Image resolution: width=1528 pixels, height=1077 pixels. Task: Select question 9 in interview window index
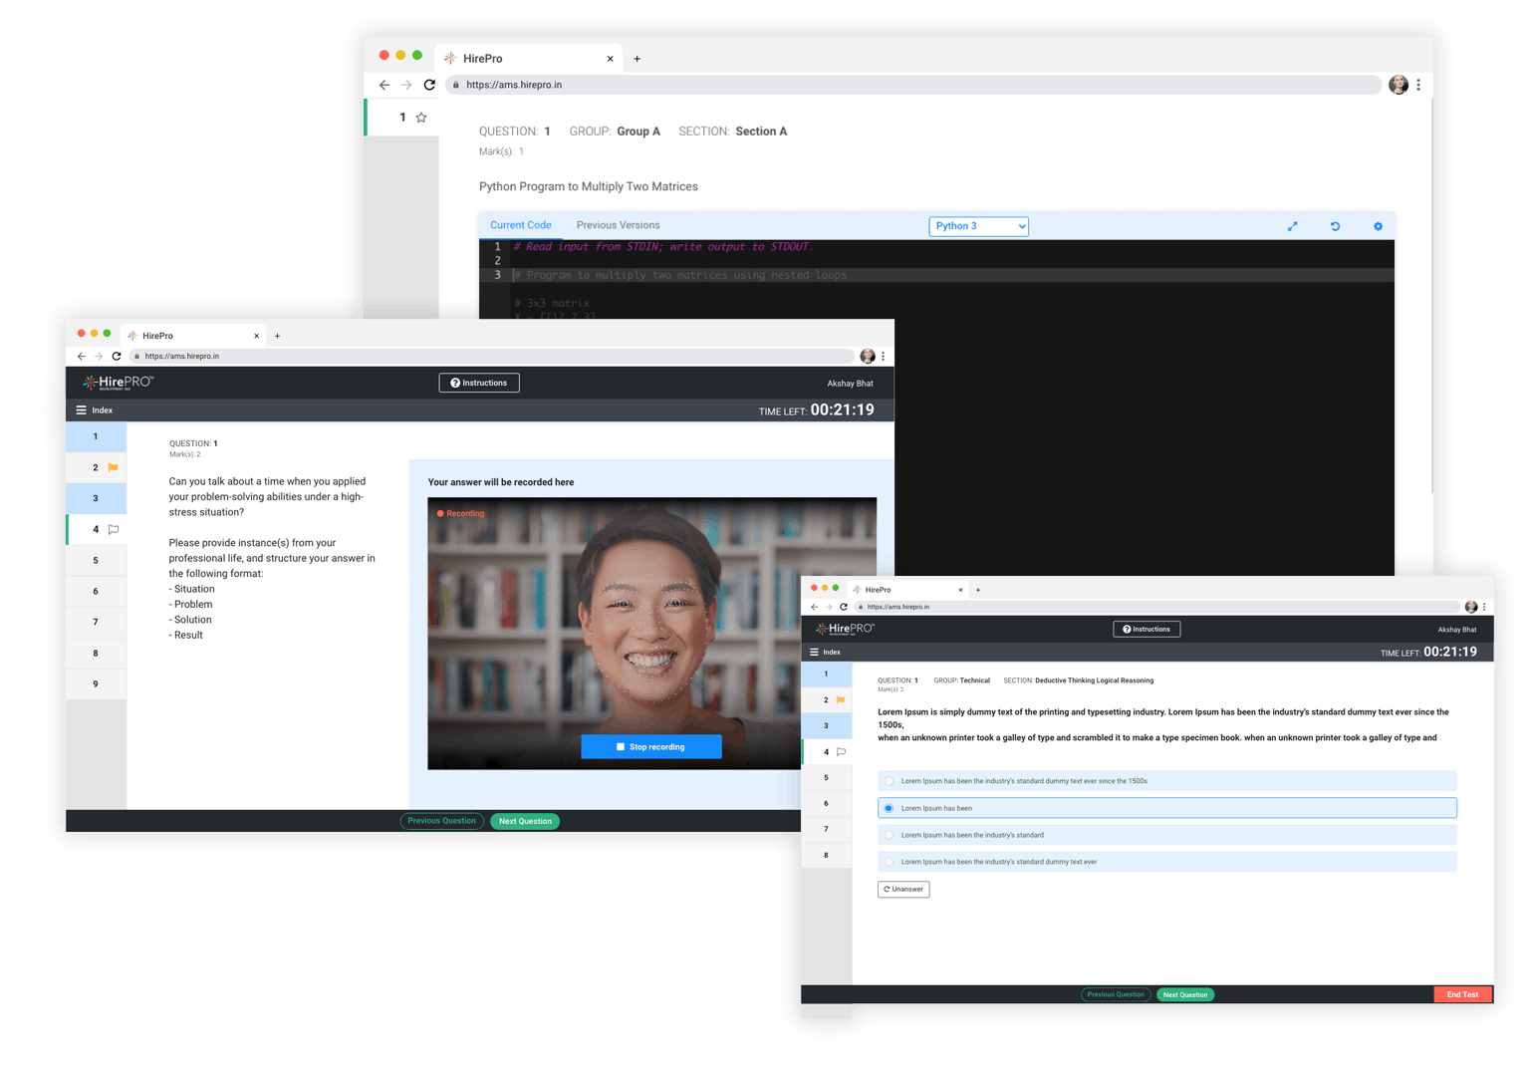tap(96, 683)
